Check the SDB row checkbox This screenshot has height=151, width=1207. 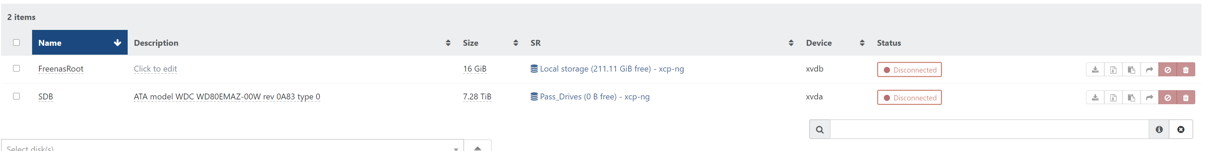(17, 96)
